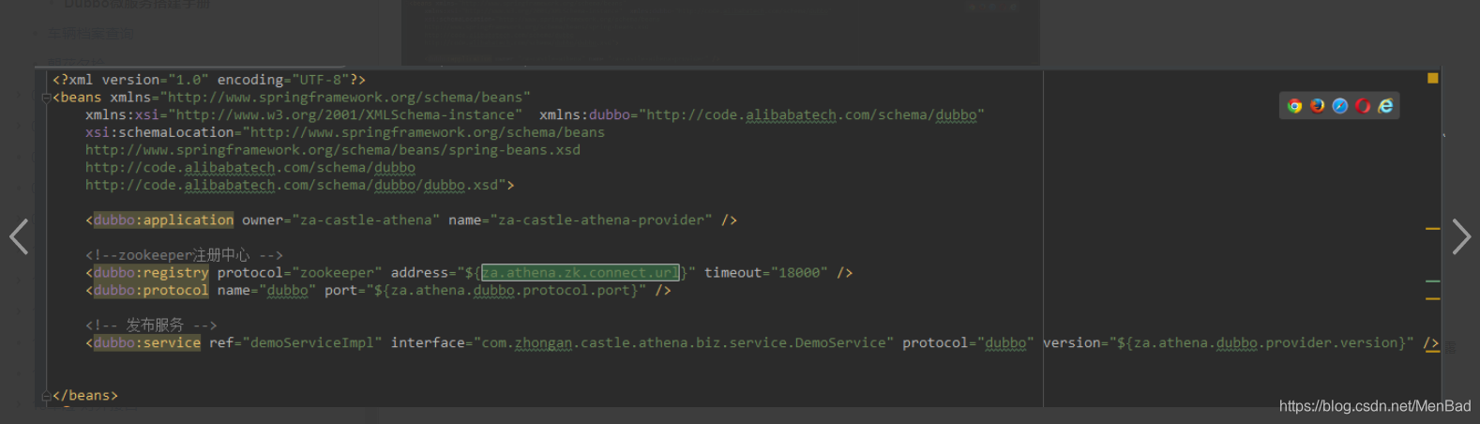Jump to the warning stripe below green mark

tap(1432, 298)
